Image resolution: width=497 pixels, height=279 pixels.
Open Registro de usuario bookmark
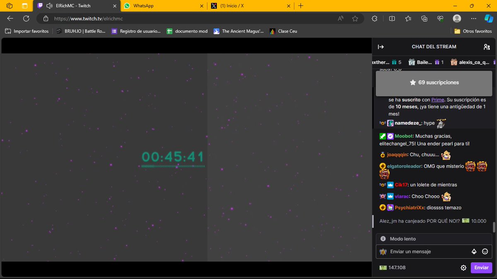tap(136, 31)
